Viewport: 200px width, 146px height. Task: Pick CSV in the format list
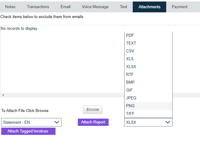[130, 51]
